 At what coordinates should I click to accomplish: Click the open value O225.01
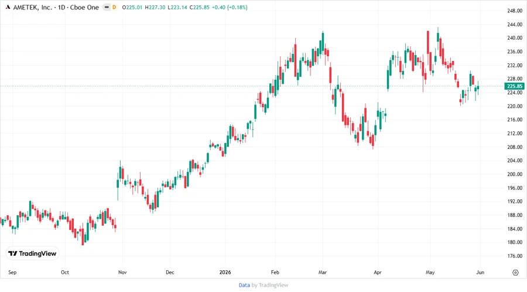(x=132, y=8)
